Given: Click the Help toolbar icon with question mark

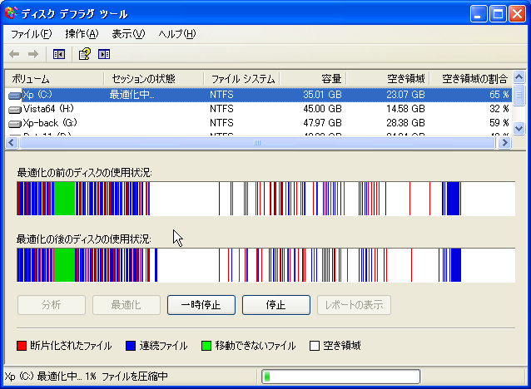Looking at the screenshot, I should (x=84, y=54).
